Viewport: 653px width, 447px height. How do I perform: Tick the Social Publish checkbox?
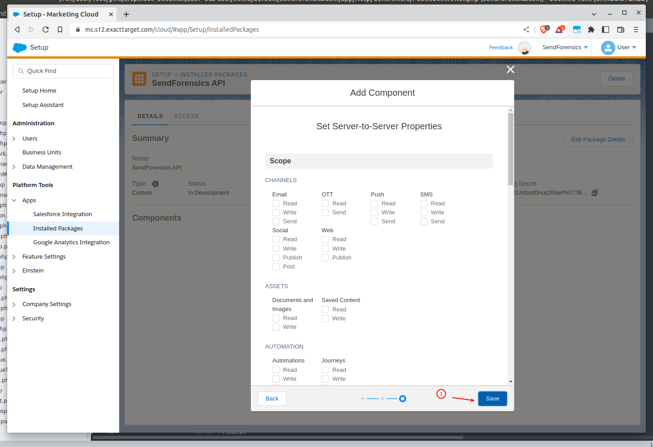(x=276, y=258)
